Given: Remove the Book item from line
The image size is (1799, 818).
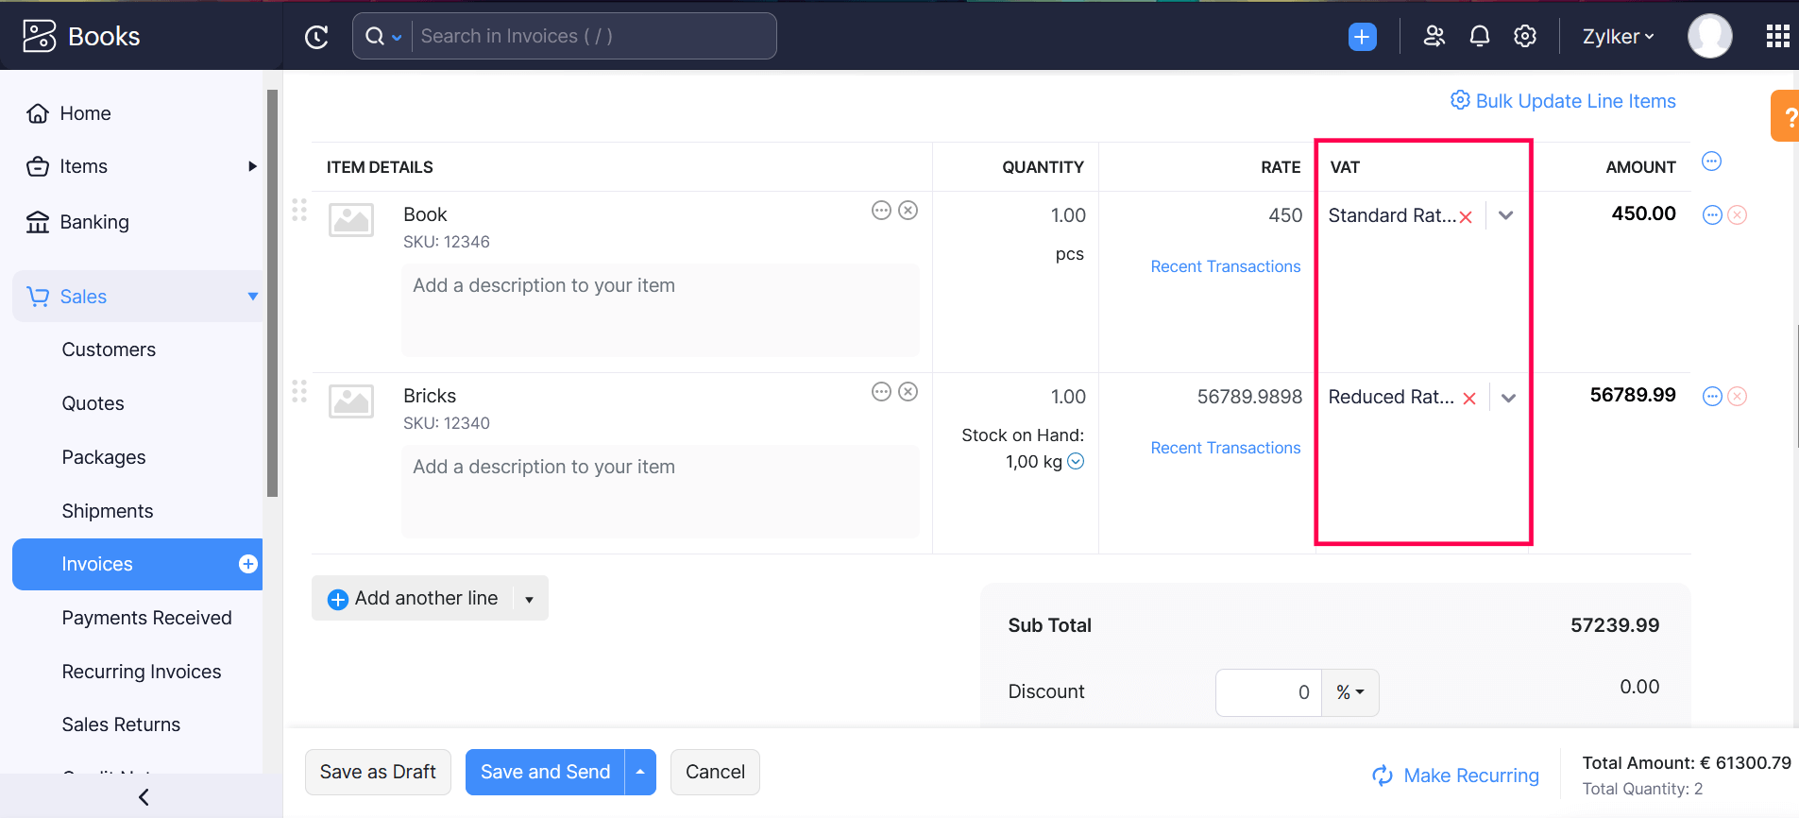Looking at the screenshot, I should pos(908,211).
